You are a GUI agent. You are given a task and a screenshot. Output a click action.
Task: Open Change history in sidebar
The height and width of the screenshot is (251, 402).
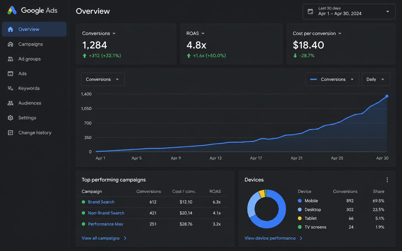pyautogui.click(x=34, y=133)
